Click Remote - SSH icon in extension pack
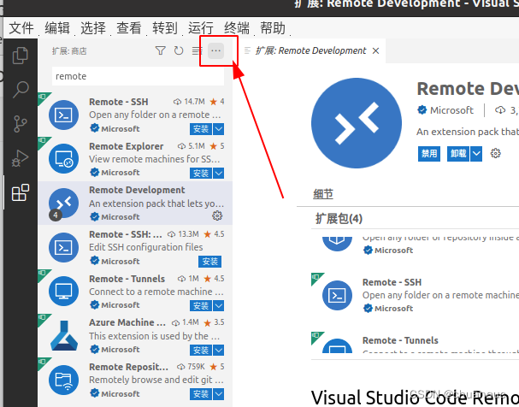 click(337, 295)
